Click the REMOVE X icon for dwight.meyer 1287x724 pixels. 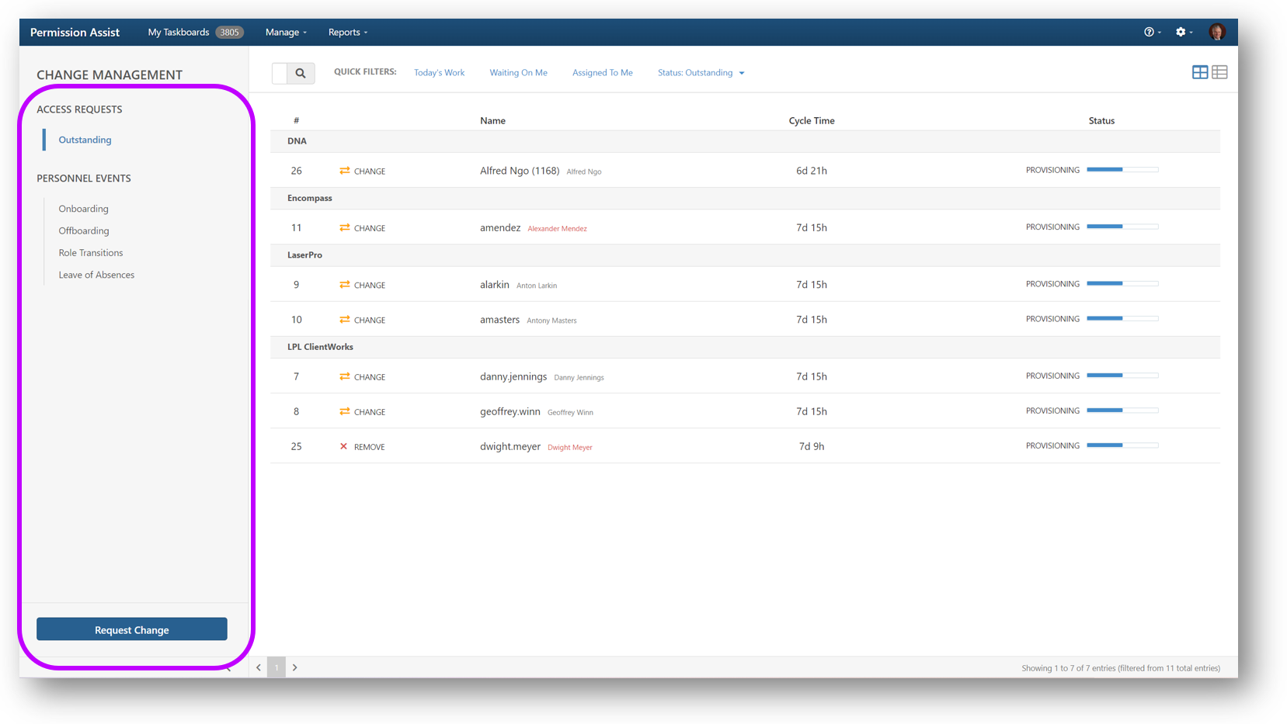(x=344, y=446)
